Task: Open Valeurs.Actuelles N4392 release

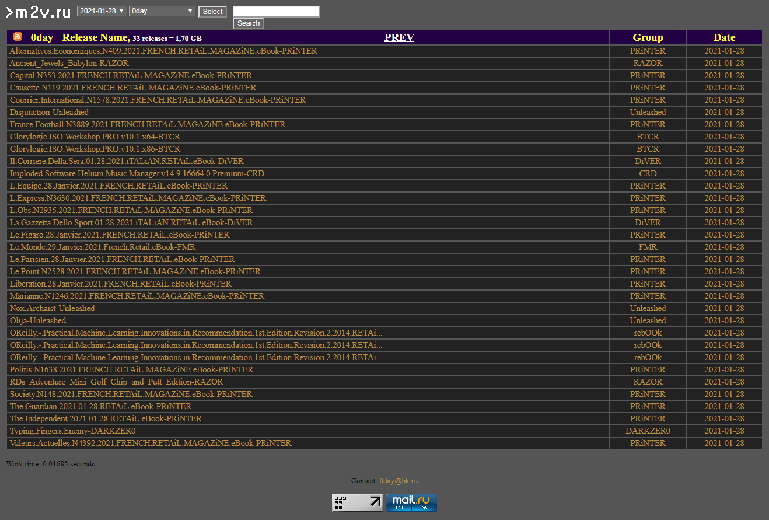Action: pos(151,443)
